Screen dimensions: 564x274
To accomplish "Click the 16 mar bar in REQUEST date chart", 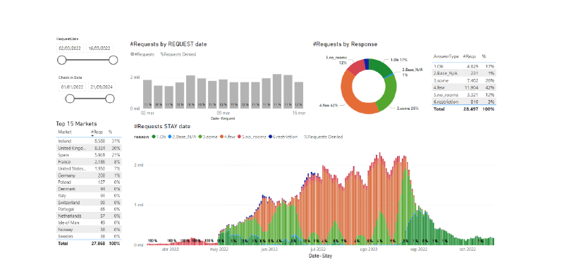I will [299, 95].
